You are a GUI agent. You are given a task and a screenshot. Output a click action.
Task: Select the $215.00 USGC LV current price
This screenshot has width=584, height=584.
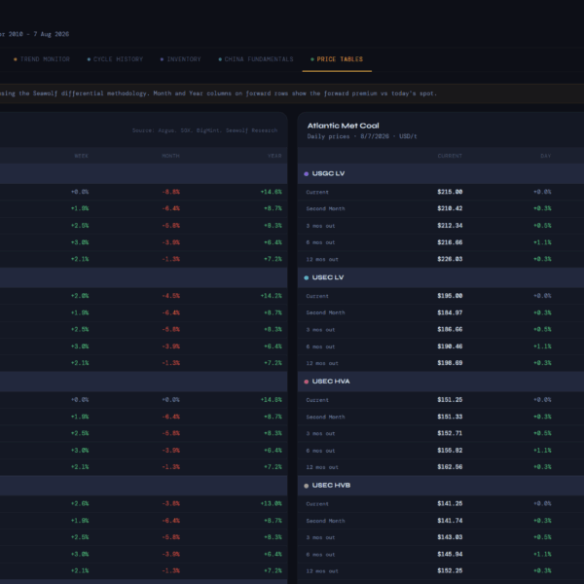[450, 192]
